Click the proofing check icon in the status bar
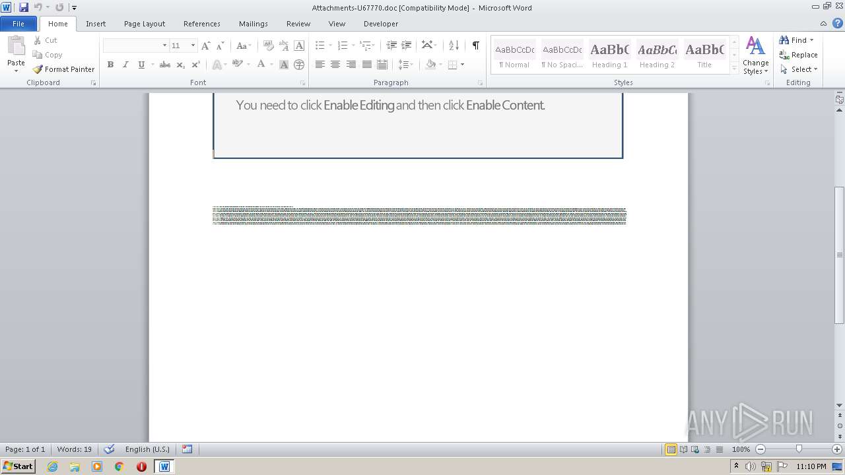 coord(110,449)
